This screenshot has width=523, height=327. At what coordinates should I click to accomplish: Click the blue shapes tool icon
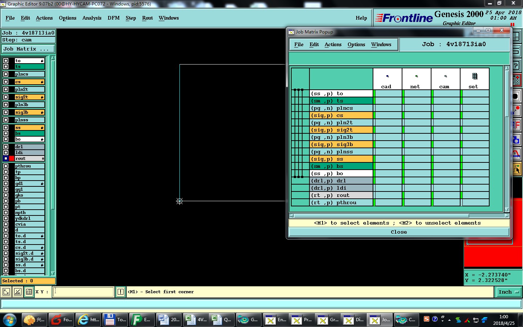pyautogui.click(x=516, y=140)
